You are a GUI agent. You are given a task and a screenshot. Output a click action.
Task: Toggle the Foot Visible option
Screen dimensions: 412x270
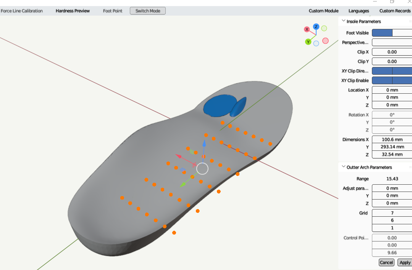[x=391, y=33]
